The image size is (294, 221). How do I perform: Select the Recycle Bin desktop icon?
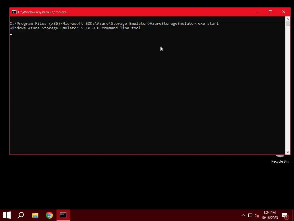[280, 159]
